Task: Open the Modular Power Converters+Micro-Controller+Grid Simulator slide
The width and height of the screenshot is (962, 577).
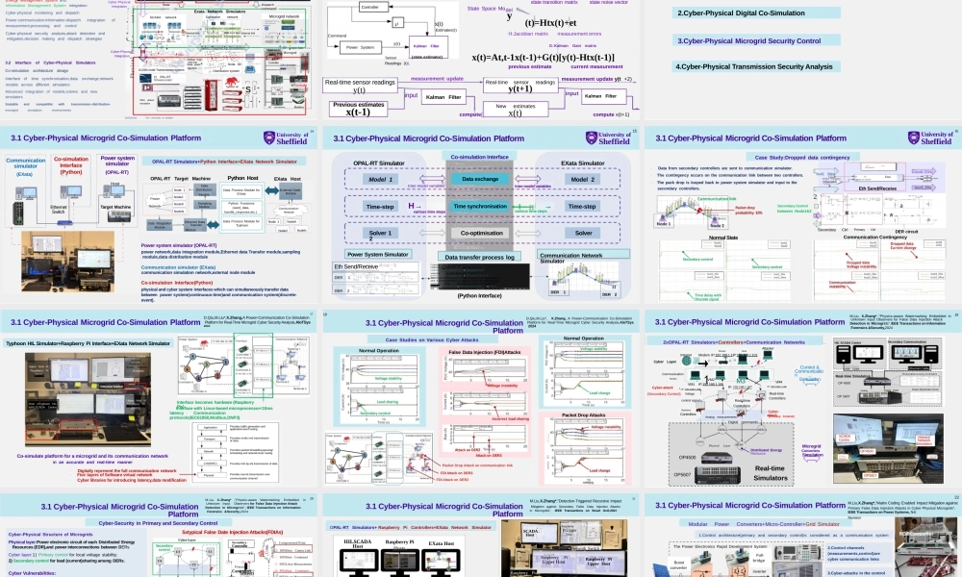Action: click(x=802, y=536)
